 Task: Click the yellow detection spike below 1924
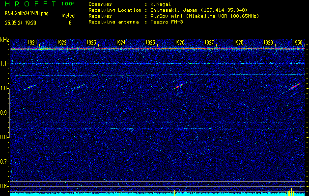tap(119, 194)
